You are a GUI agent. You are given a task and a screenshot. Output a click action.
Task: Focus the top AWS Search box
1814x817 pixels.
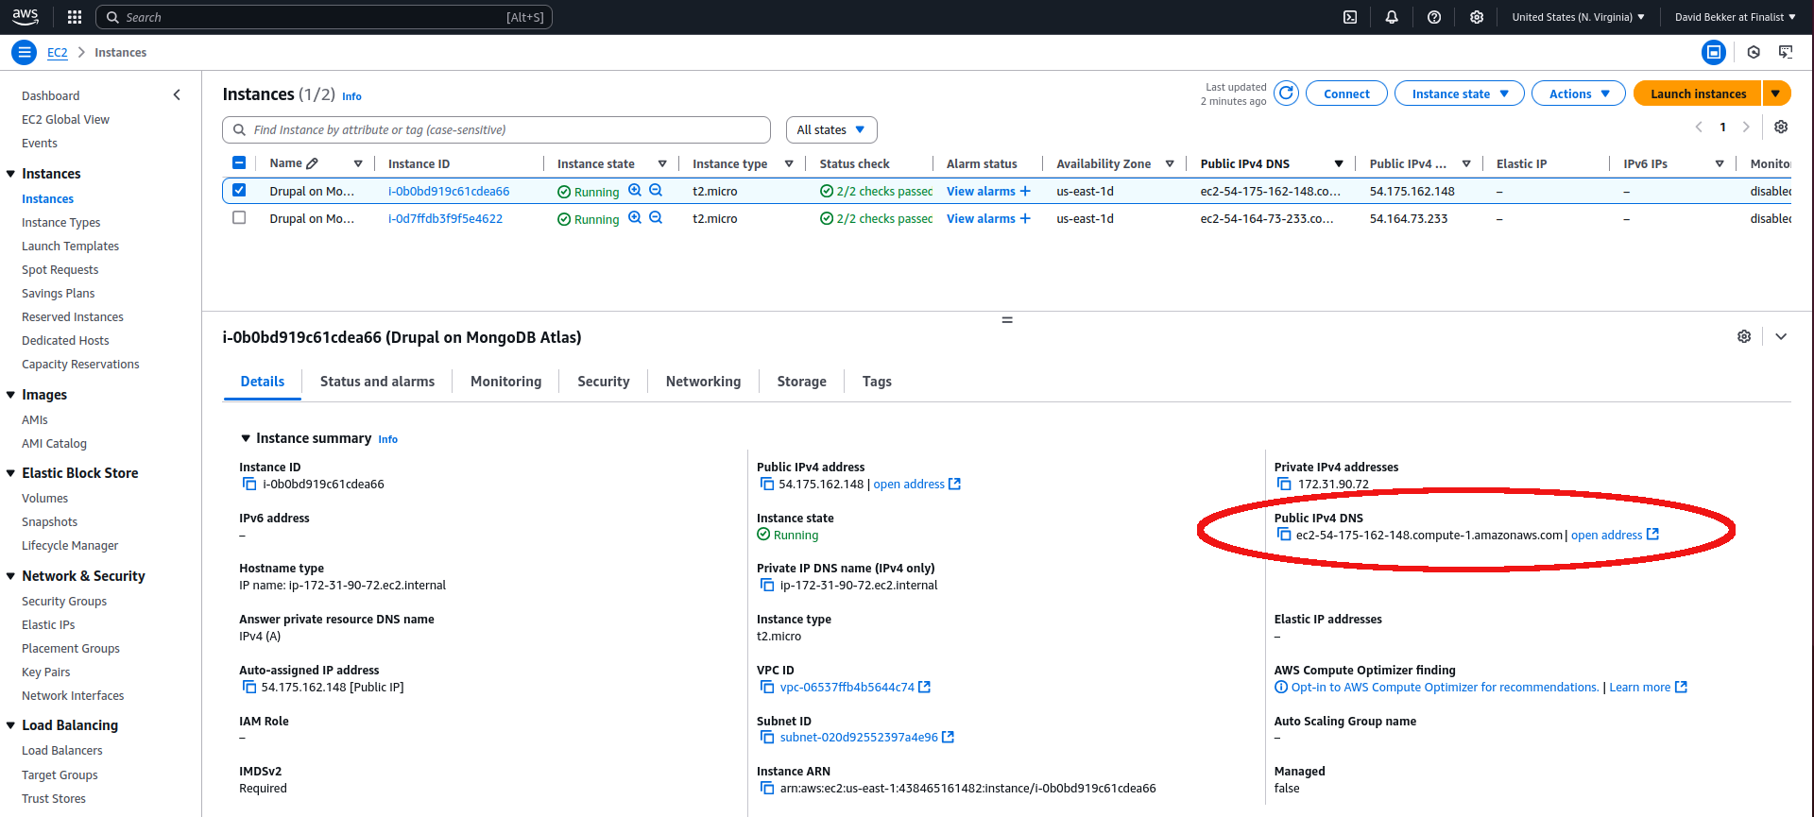[324, 17]
